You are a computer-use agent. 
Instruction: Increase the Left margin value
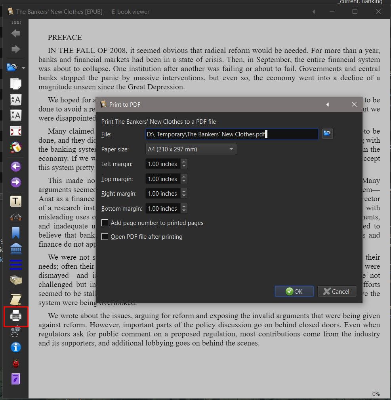(x=184, y=162)
